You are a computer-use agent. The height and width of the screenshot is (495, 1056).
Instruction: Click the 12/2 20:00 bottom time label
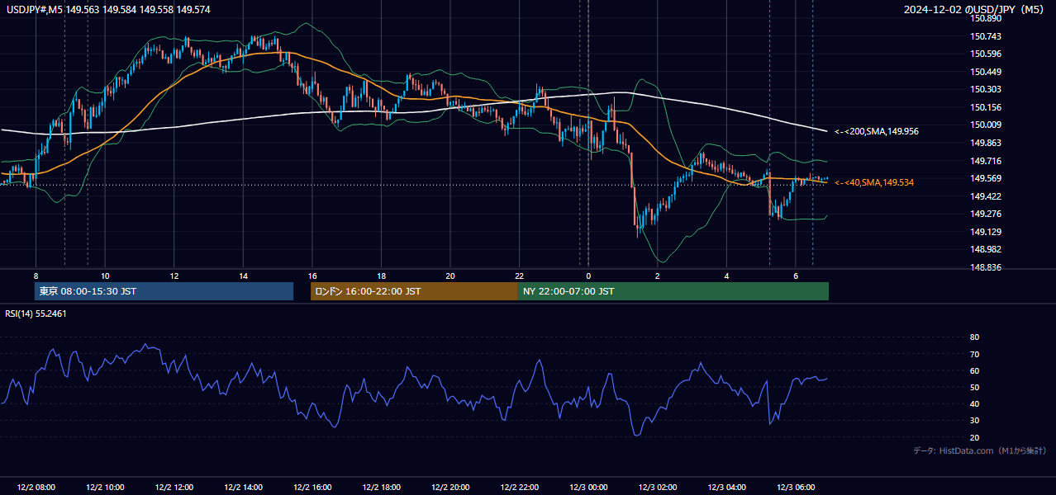[x=450, y=487]
